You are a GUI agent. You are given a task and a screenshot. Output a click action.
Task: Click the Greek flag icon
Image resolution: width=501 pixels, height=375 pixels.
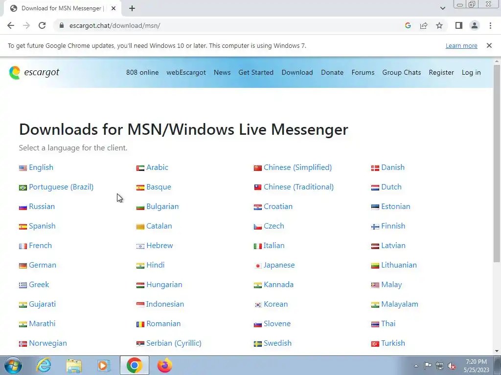click(23, 285)
